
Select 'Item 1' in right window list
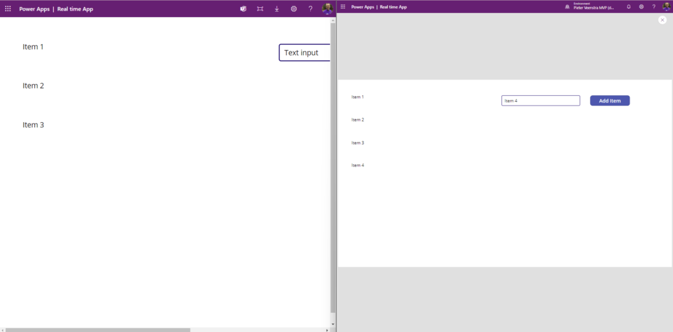pos(358,97)
